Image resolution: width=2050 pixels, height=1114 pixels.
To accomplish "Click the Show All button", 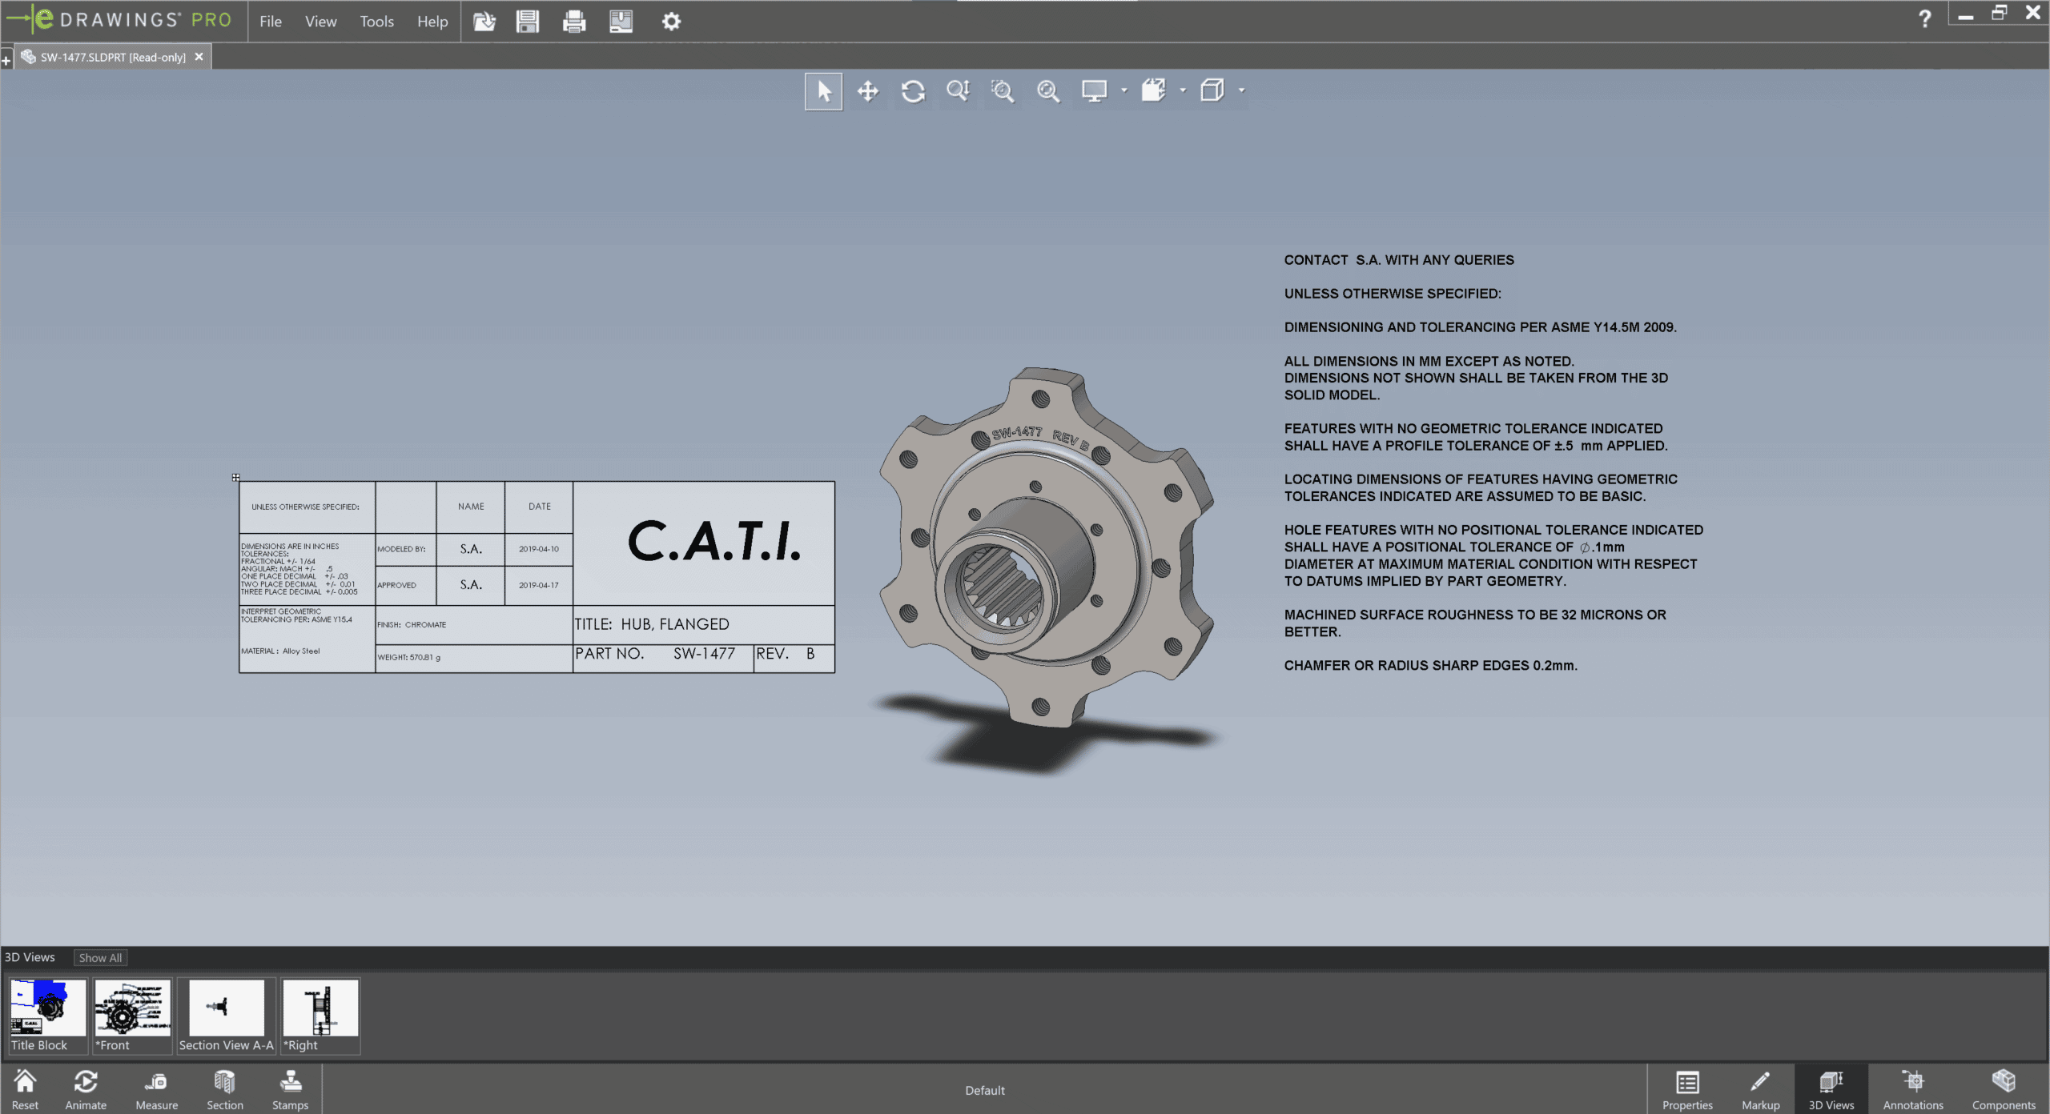I will point(100,958).
